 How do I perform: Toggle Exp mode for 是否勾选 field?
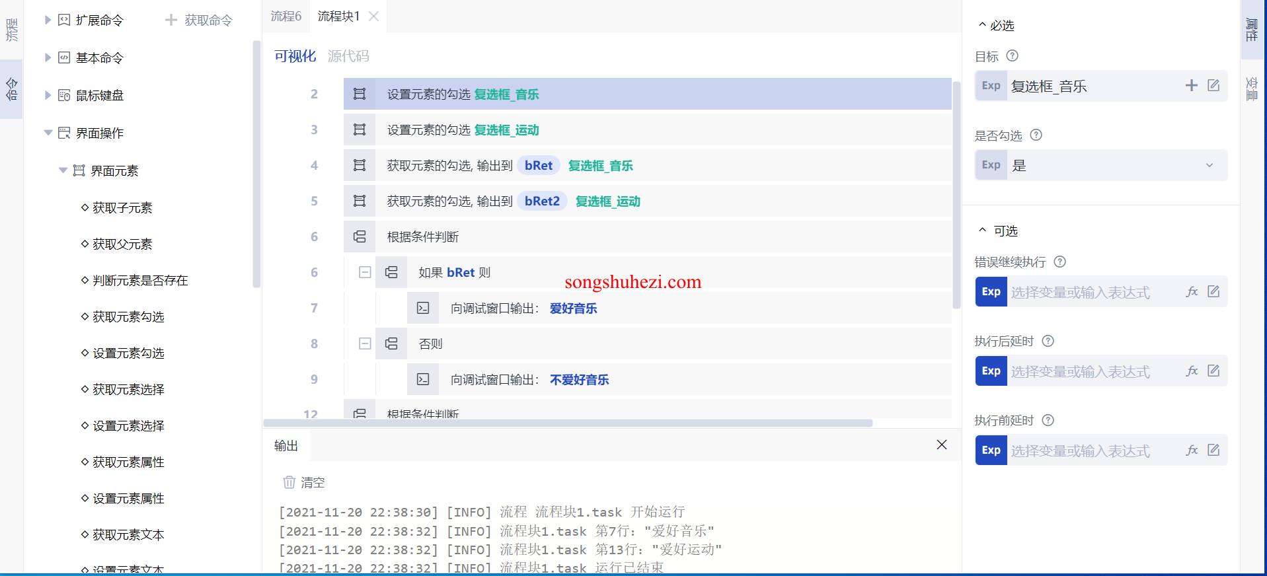pos(991,165)
